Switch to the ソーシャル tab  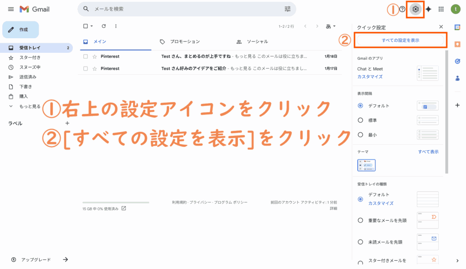[x=257, y=42]
